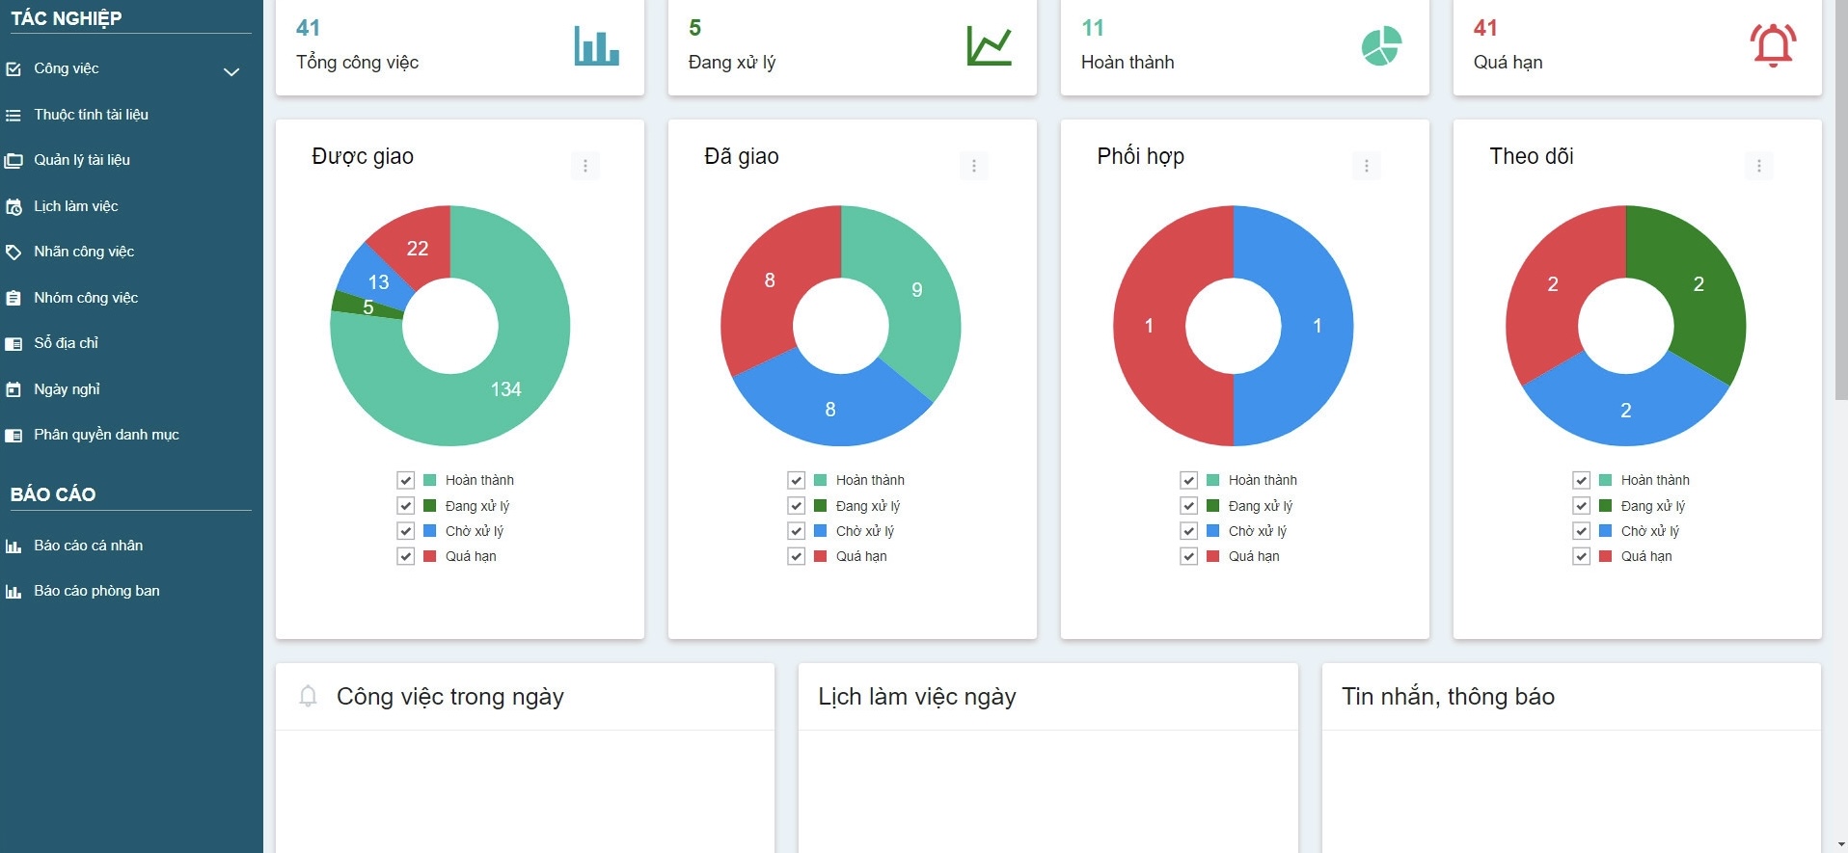Click the bar chart icon in Tổng công việc
This screenshot has height=853, width=1848.
click(596, 45)
